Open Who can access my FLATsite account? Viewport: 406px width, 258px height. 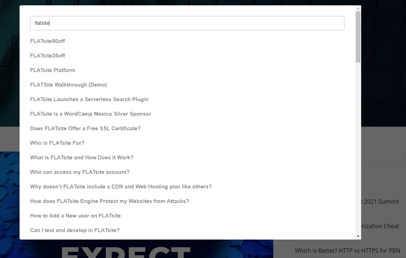(x=80, y=172)
